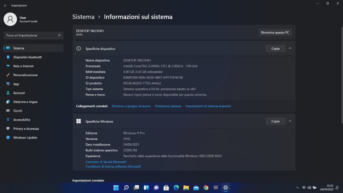Image resolution: width=343 pixels, height=193 pixels.
Task: Click the build number 22000.194
Action: click(130, 151)
